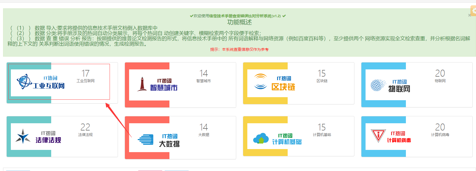Image resolution: width=476 pixels, height=171 pixels.
Task: Select the small 计算机病毒 category label
Action: click(x=440, y=135)
